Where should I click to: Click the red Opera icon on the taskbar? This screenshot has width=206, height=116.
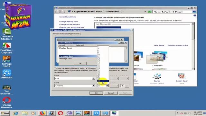pyautogui.click(x=60, y=113)
